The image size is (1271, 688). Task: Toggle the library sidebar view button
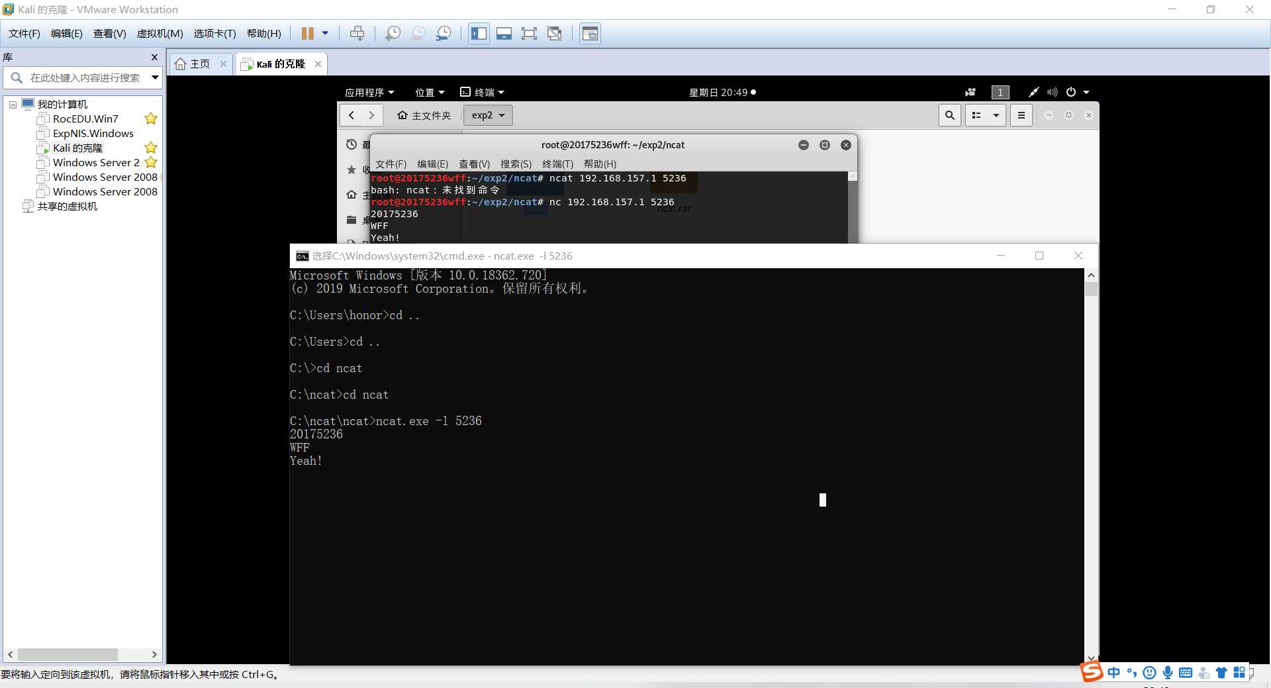coord(479,33)
